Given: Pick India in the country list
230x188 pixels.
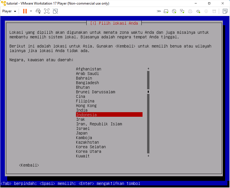Looking at the screenshot, I should (109, 110).
